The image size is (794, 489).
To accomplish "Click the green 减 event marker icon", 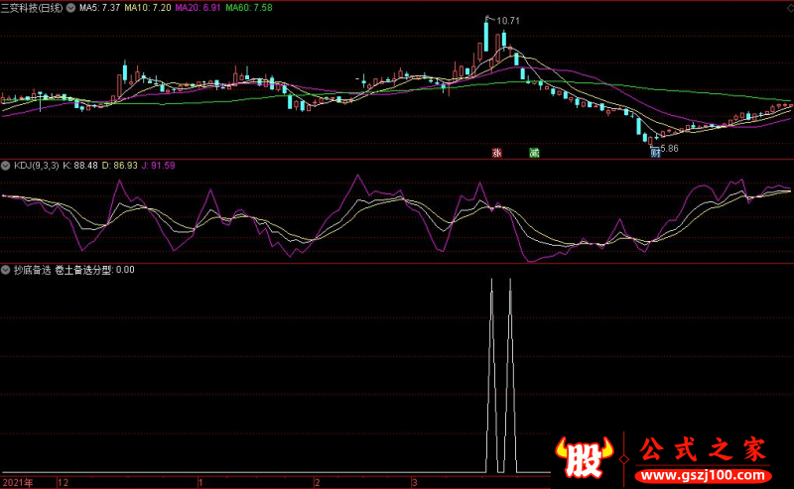I will [x=534, y=153].
